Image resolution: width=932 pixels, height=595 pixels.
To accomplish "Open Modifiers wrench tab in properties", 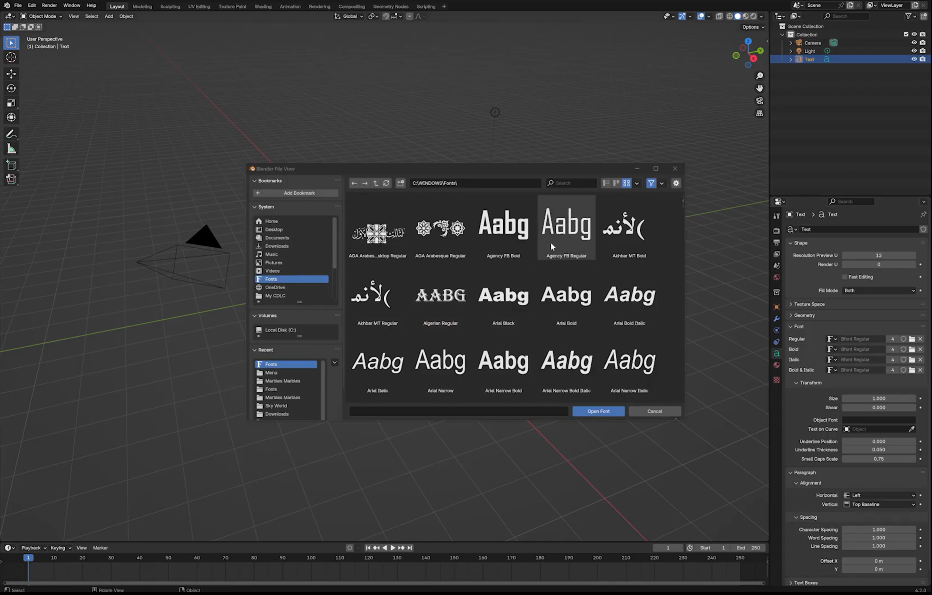I will 776,319.
